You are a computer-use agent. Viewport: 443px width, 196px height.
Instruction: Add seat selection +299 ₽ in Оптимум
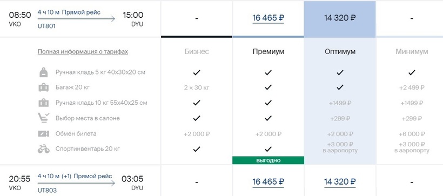[x=340, y=119]
